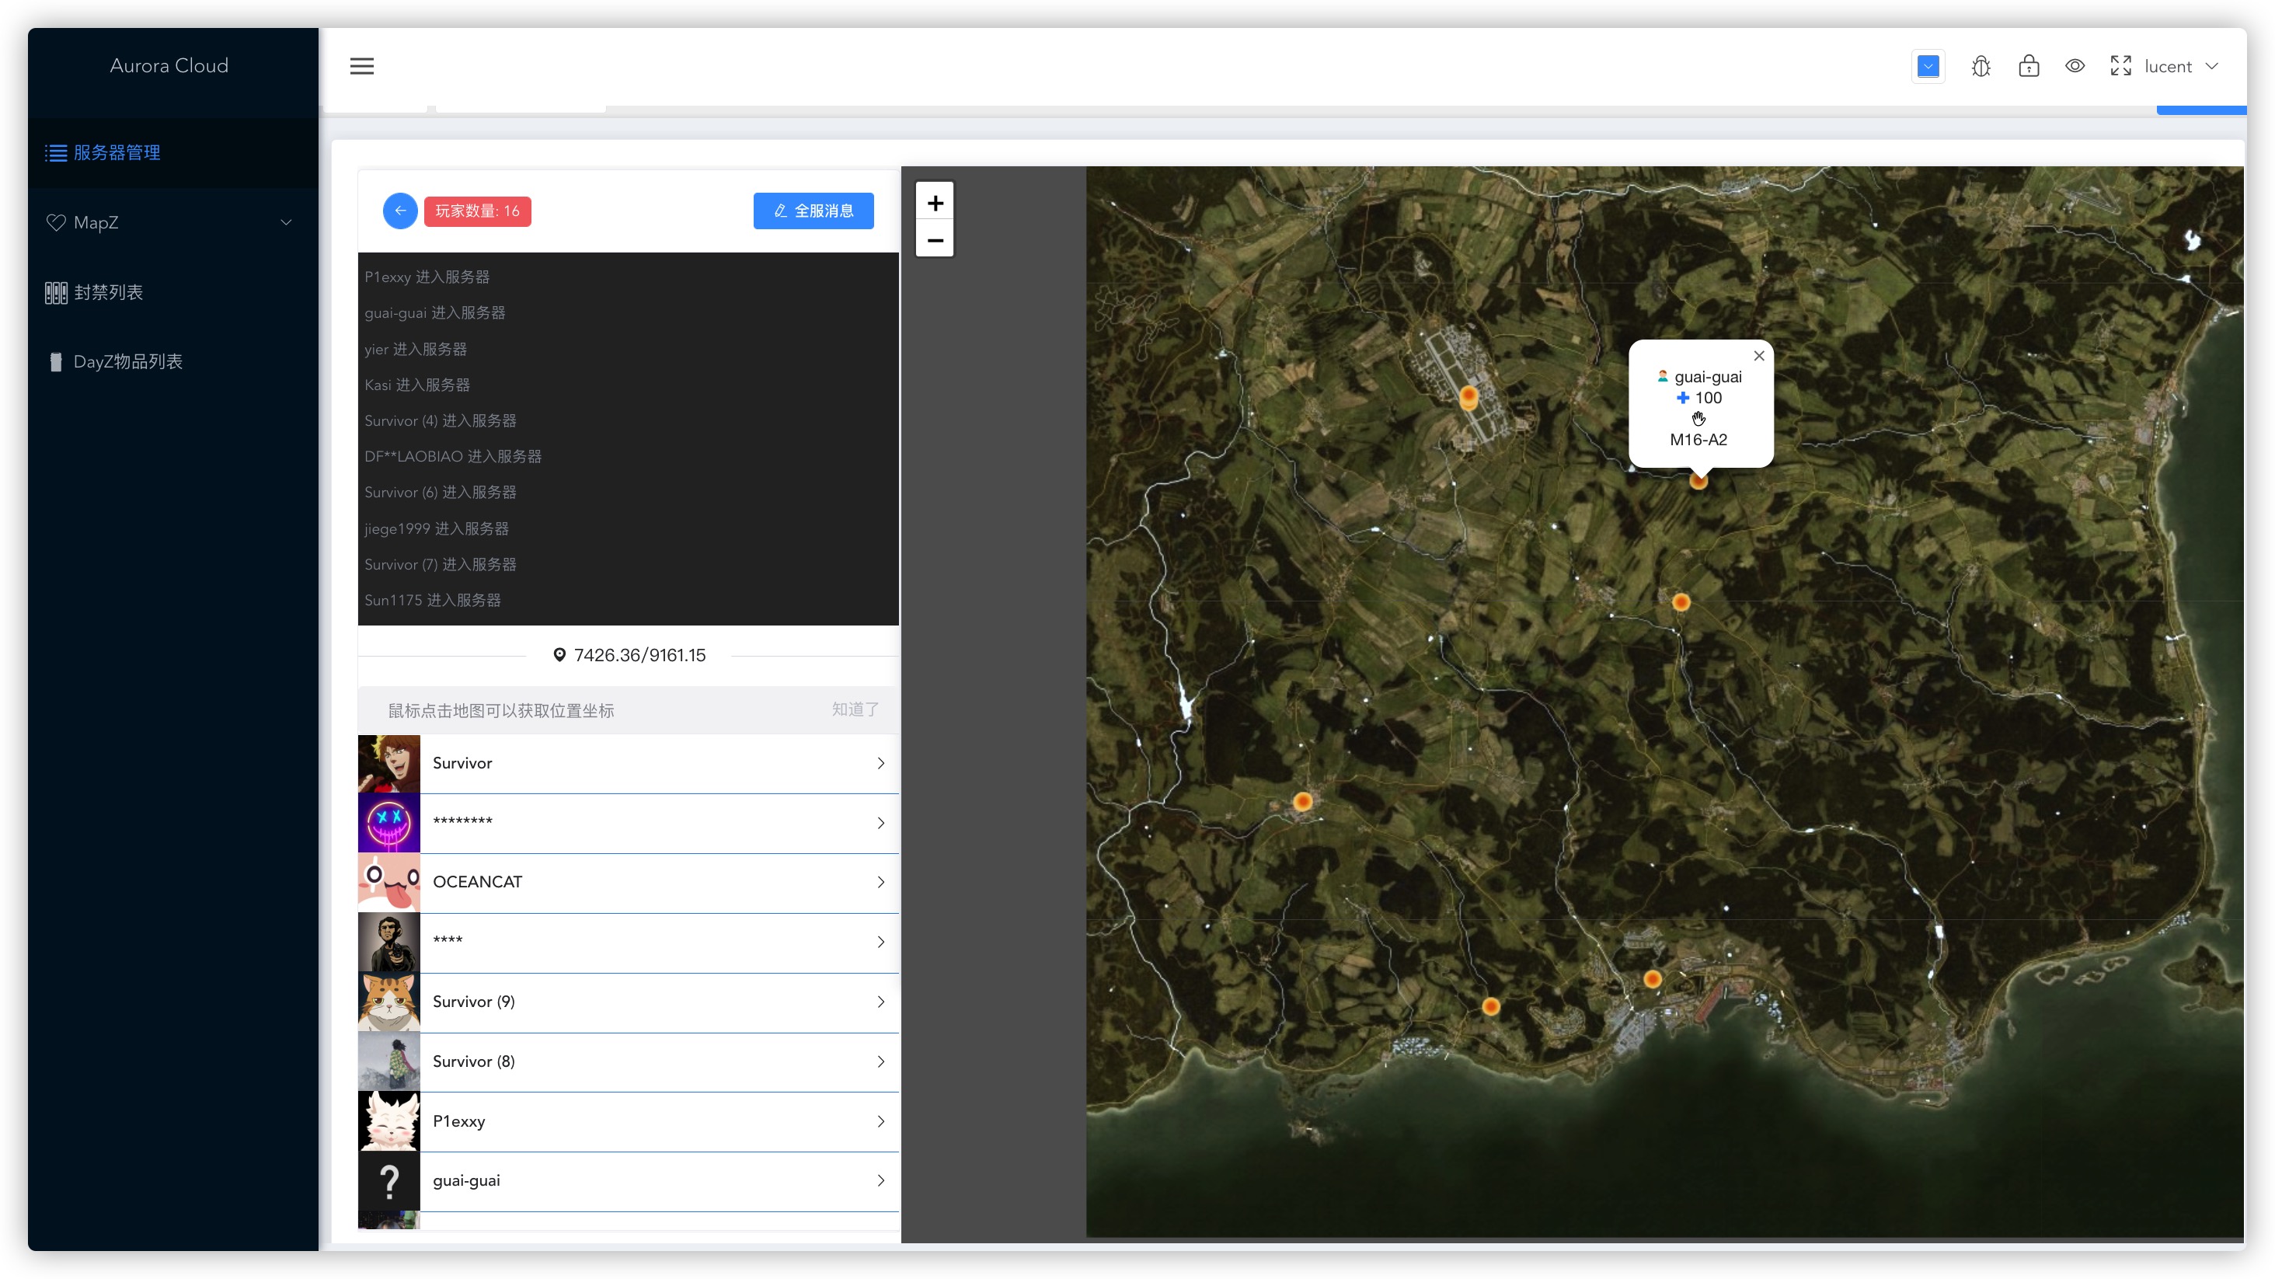Screen dimensions: 2275x1279
Task: Click the blue back arrow button
Action: (400, 211)
